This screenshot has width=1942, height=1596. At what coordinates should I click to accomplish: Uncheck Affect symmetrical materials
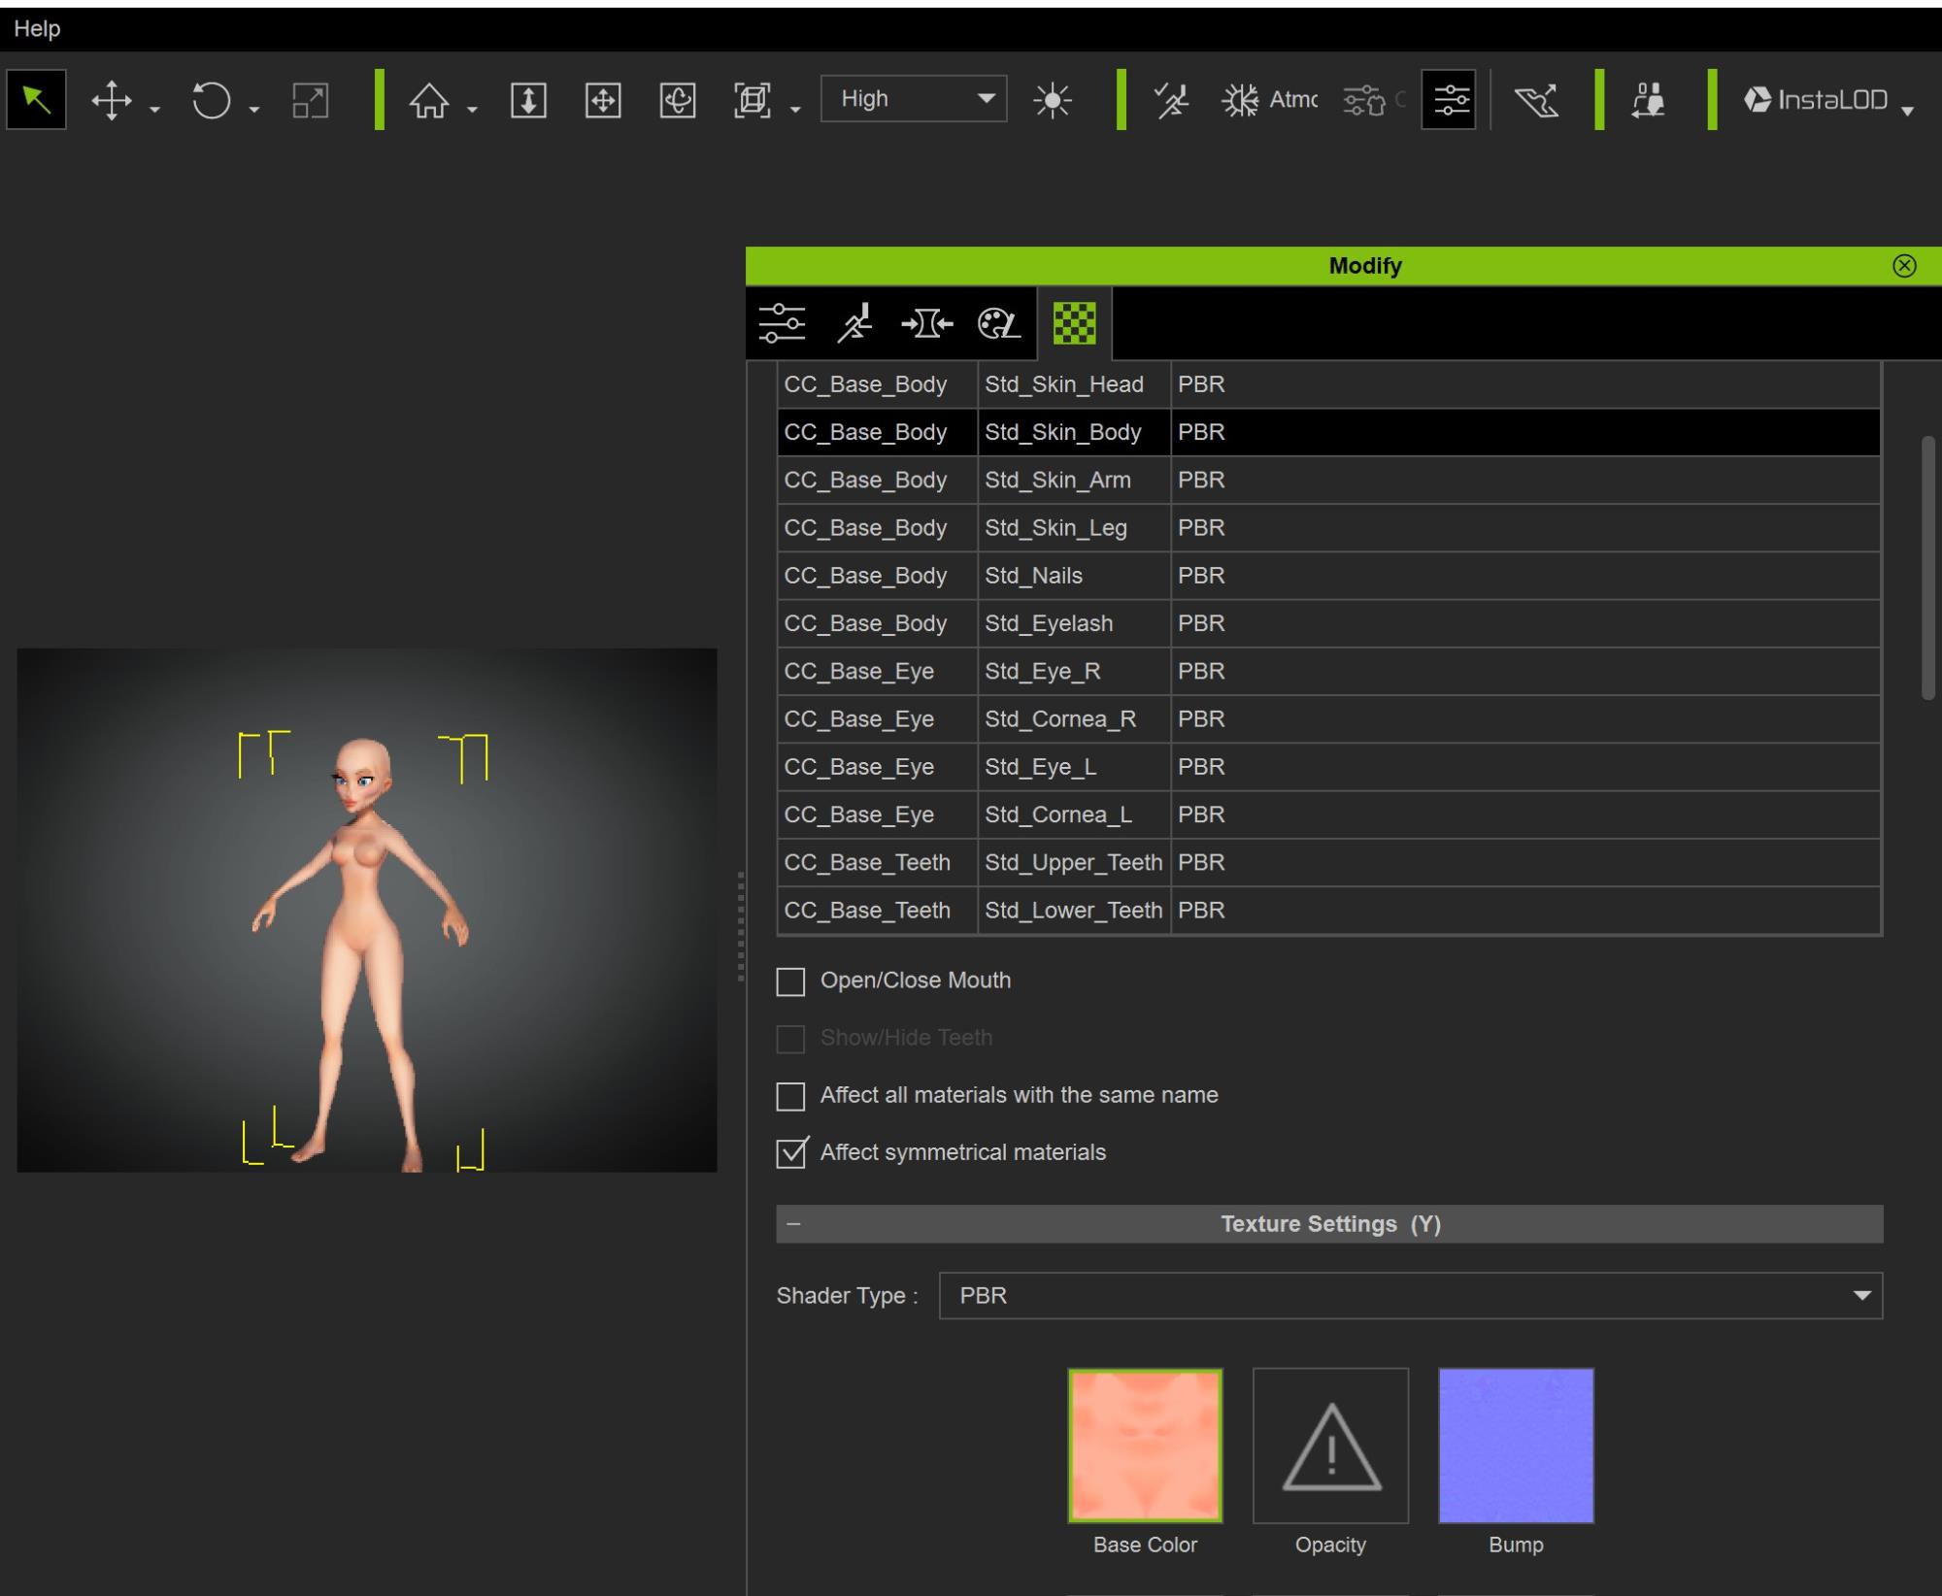click(790, 1153)
